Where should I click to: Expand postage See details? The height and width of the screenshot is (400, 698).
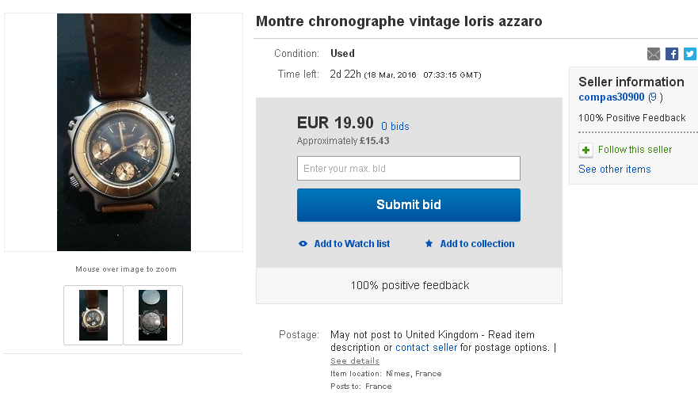pos(355,361)
